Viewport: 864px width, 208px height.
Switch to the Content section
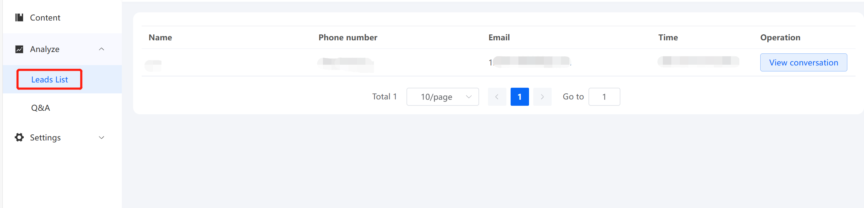click(45, 17)
